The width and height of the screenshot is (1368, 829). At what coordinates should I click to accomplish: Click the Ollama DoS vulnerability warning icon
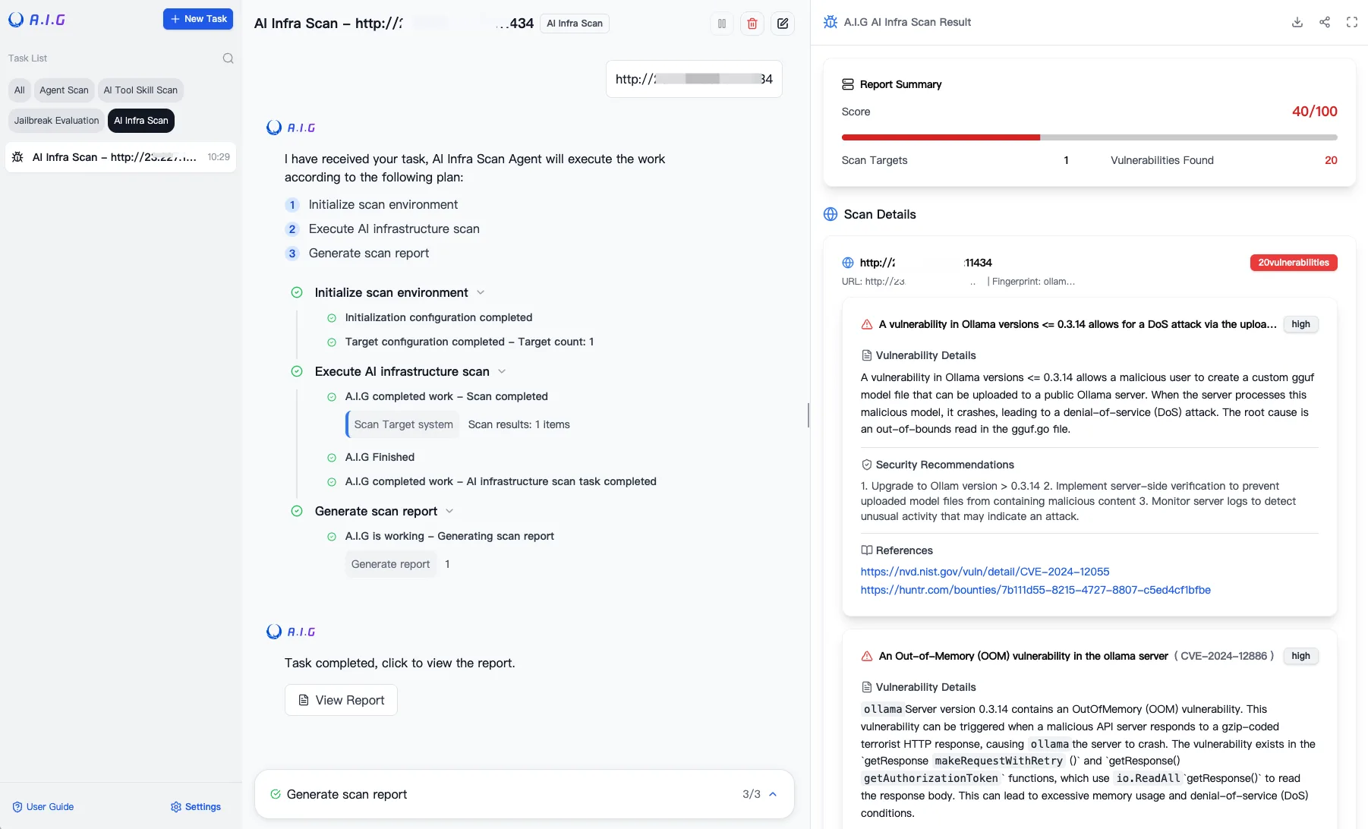[x=867, y=324]
